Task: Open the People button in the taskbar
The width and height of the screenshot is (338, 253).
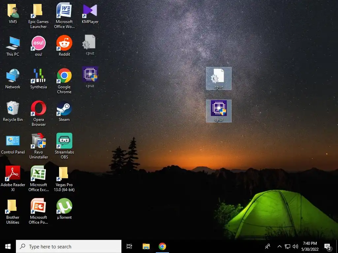Action: pyautogui.click(x=268, y=246)
